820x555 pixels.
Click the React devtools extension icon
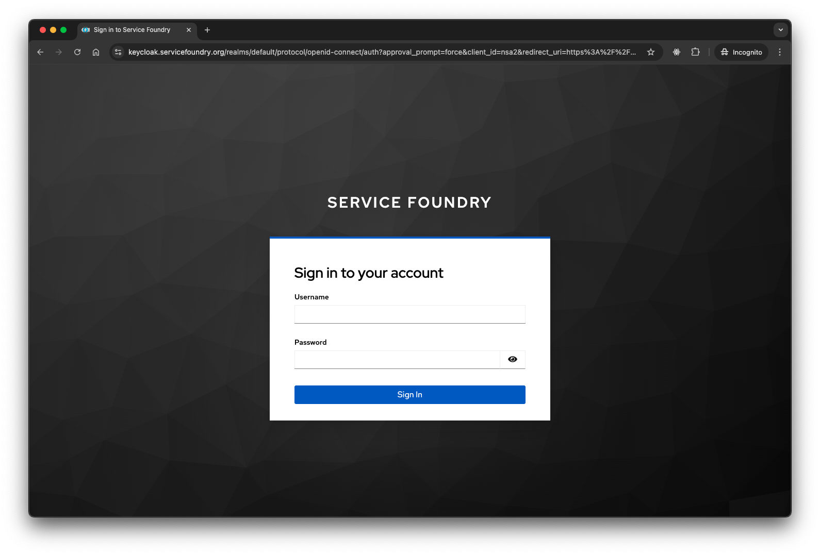[677, 52]
